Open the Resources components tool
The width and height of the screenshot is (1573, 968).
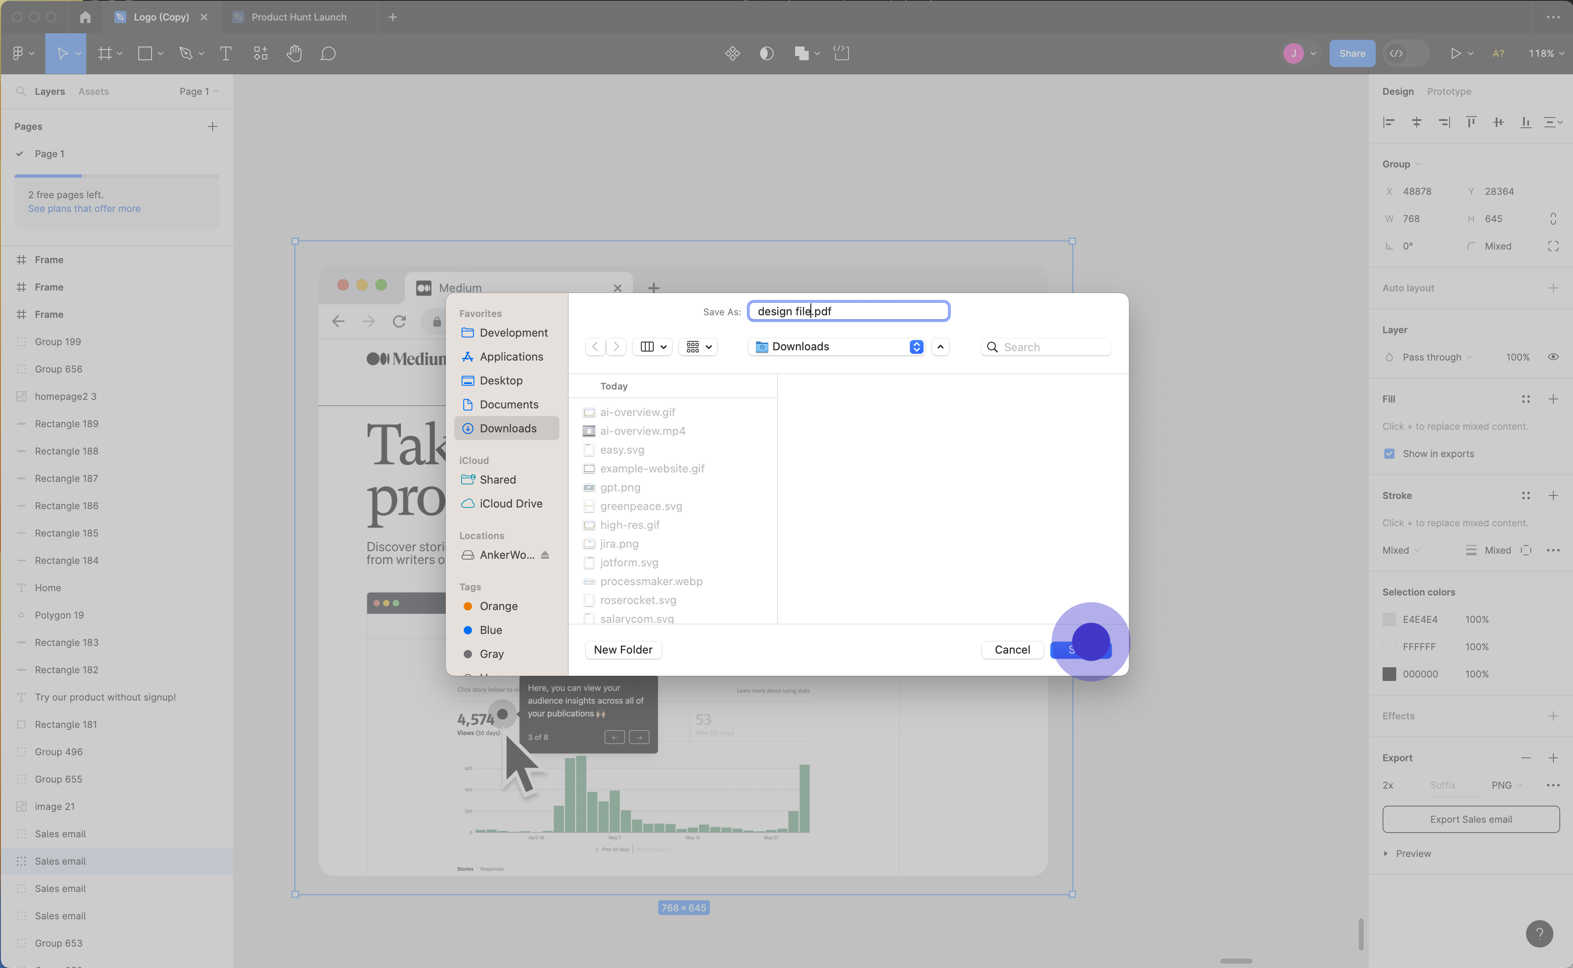[260, 54]
